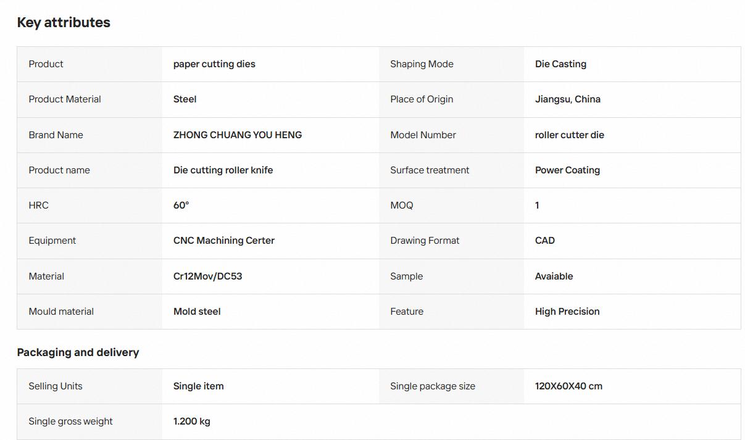The image size is (745, 440).
Task: Click the CNC Machining Certer equipment value
Action: (x=224, y=241)
